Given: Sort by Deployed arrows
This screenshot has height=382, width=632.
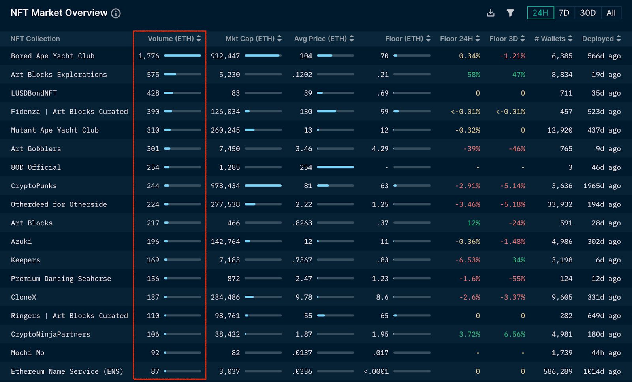Looking at the screenshot, I should tap(619, 39).
